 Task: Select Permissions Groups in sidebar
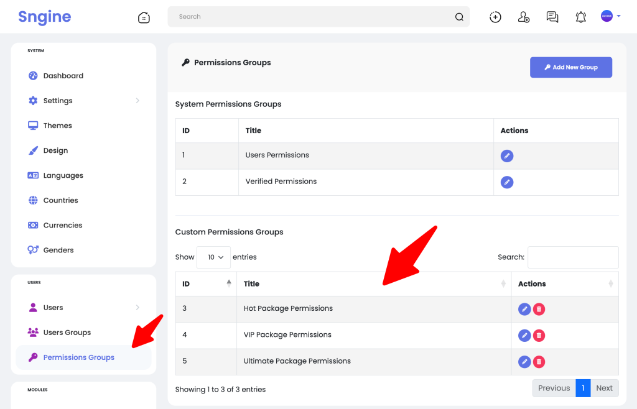[x=83, y=357]
